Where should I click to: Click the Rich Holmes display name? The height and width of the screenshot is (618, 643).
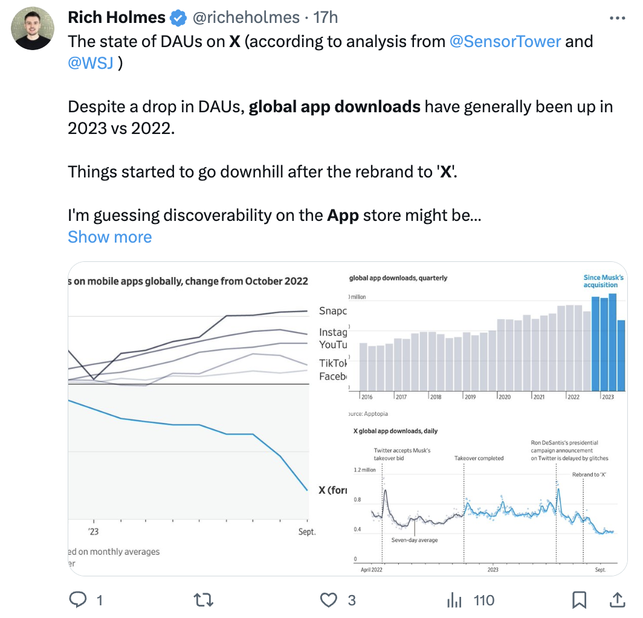pyautogui.click(x=117, y=18)
